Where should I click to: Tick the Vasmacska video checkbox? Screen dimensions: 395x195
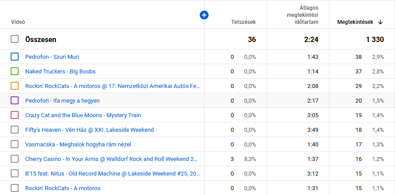coord(15,144)
